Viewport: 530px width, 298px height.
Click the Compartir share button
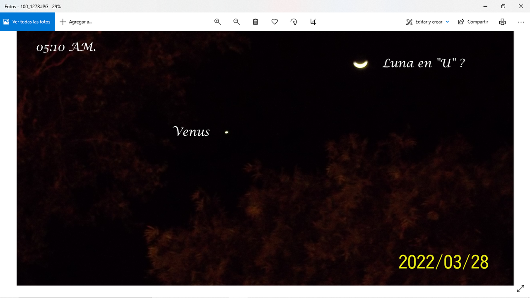pos(473,22)
